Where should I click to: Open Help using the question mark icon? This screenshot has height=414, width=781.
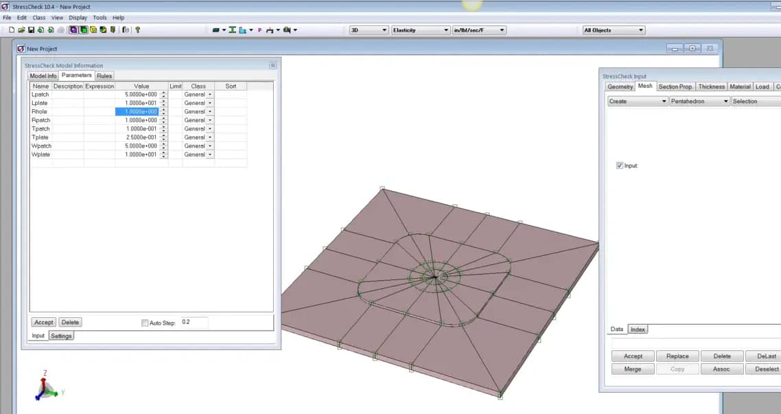coord(138,30)
